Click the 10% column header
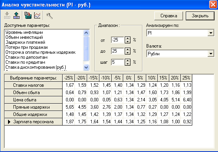218x152 pixels. coord(152,78)
